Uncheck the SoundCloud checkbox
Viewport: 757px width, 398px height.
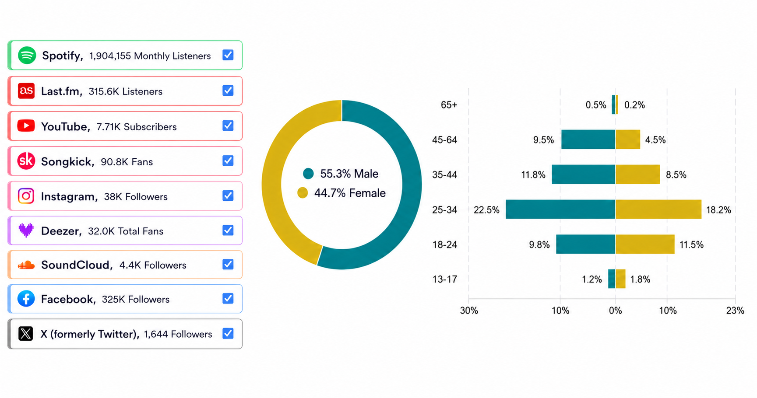tap(228, 264)
